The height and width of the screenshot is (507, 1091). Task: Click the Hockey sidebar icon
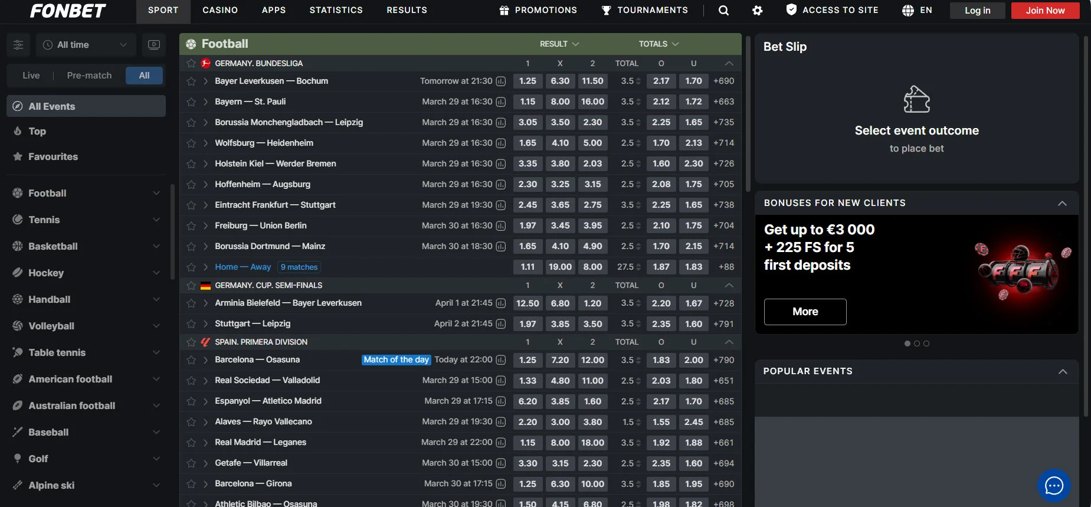18,273
